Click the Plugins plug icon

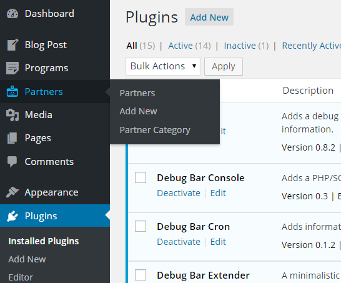click(x=12, y=216)
